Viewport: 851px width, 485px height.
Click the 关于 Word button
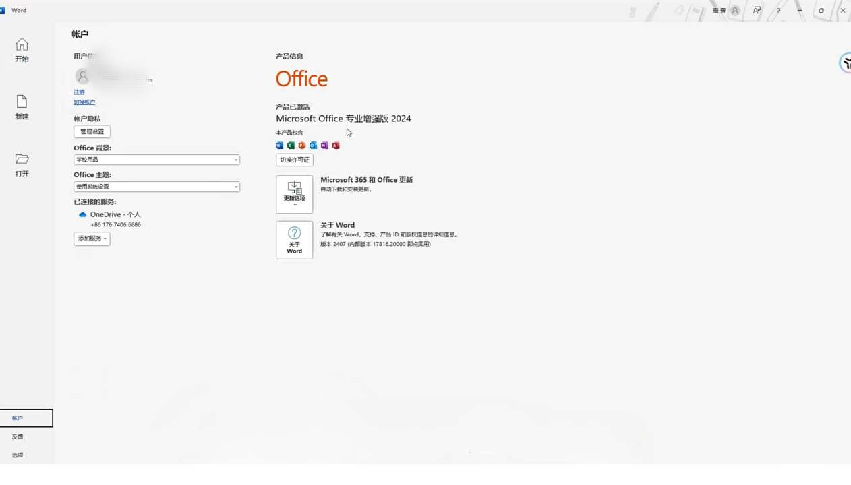[x=294, y=240]
